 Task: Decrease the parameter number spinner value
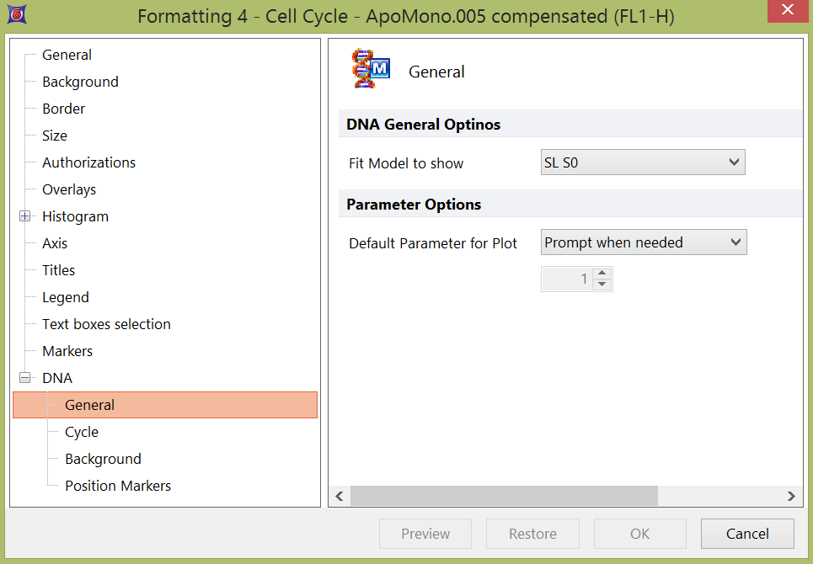602,285
